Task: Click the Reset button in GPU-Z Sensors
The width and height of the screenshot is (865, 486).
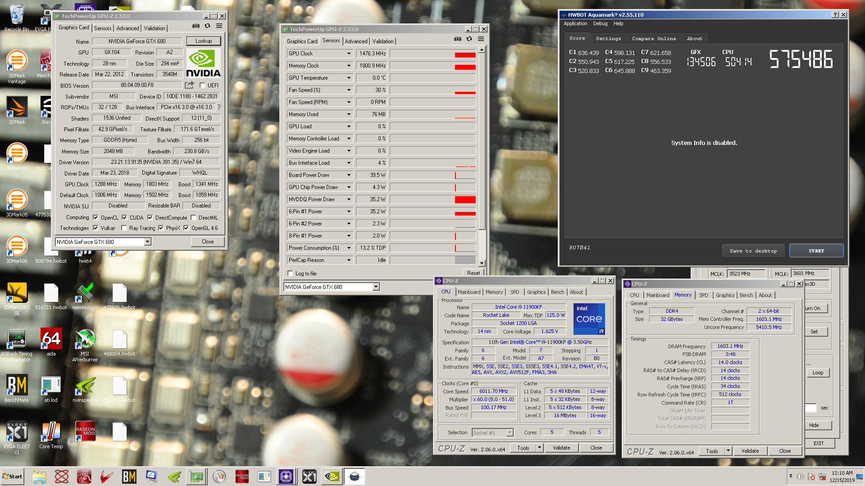Action: (473, 273)
